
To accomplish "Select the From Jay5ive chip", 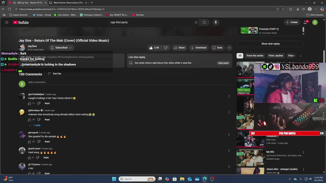I will point(276,56).
